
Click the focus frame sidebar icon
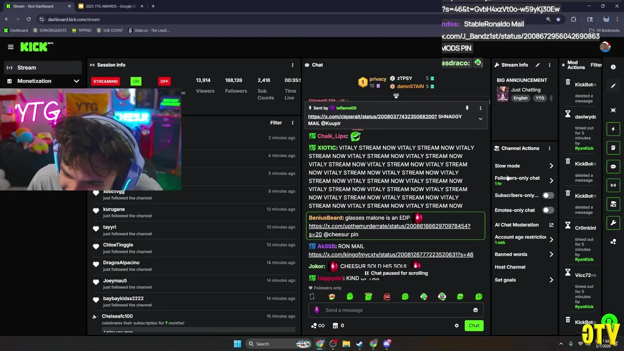pos(613,110)
